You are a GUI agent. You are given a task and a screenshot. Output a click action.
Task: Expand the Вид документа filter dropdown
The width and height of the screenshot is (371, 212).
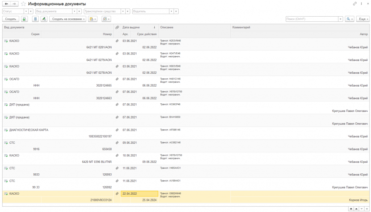(x=74, y=11)
